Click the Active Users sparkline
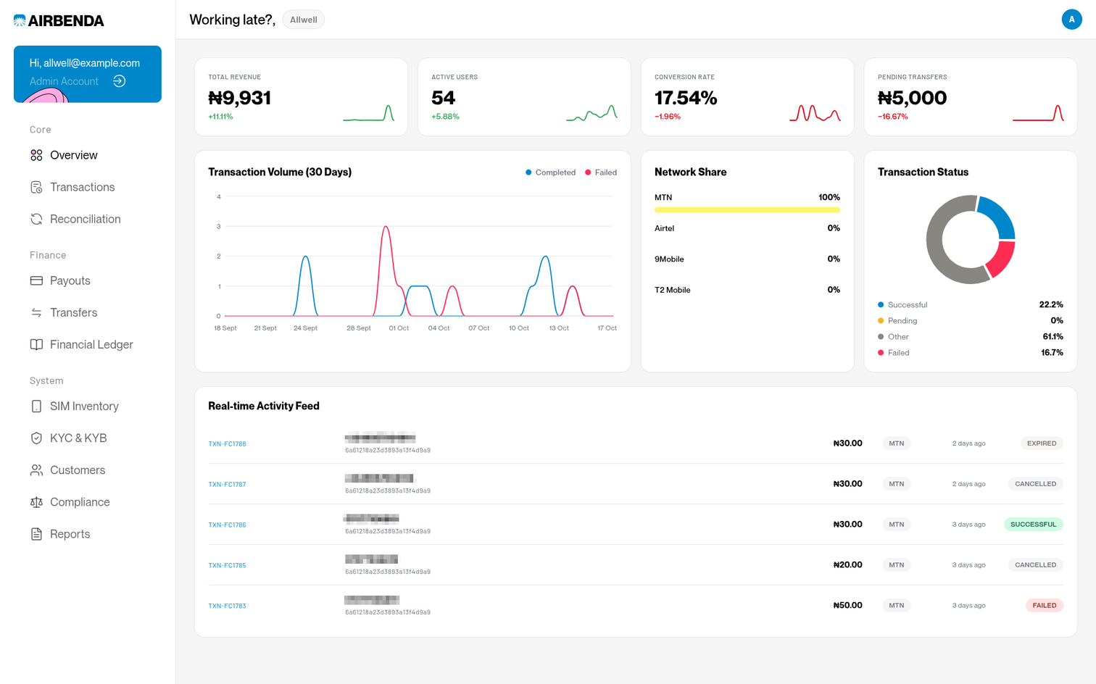The width and height of the screenshot is (1096, 684). (591, 113)
